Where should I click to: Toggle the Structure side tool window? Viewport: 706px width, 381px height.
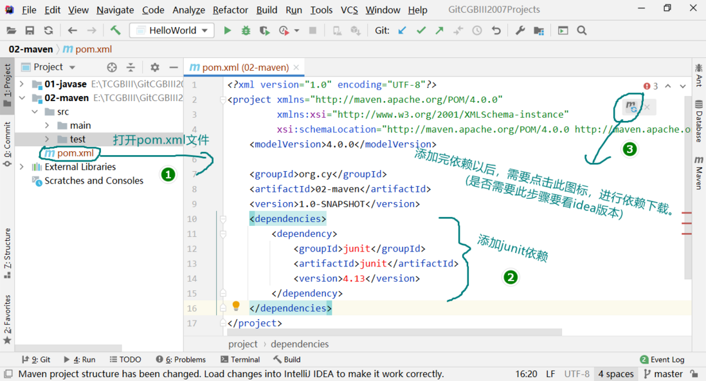[x=7, y=254]
